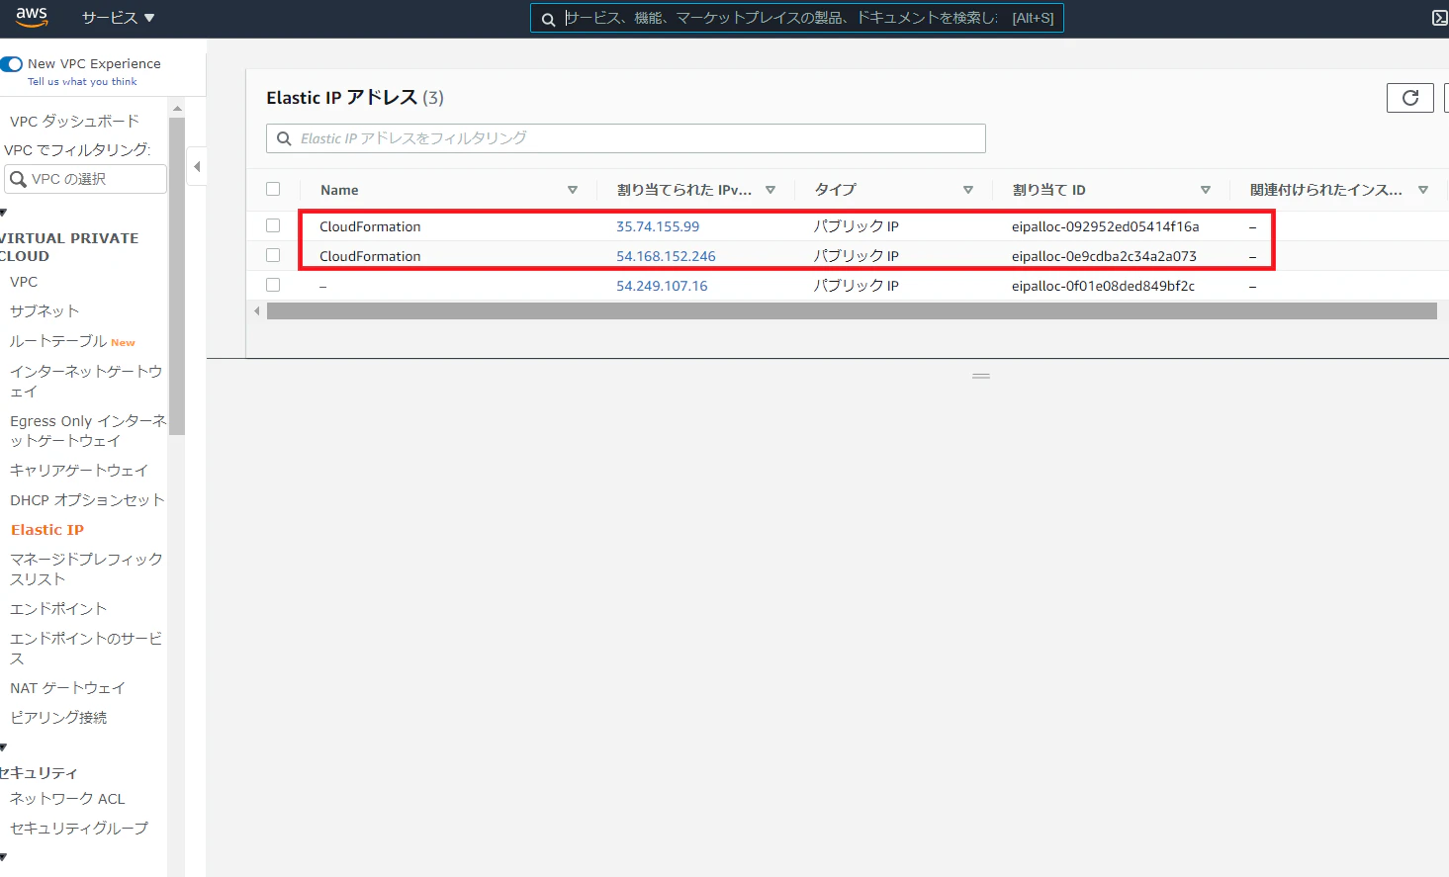Viewport: 1449px width, 877px height.
Task: Open Tell us what you think link
Action: click(82, 82)
